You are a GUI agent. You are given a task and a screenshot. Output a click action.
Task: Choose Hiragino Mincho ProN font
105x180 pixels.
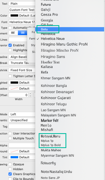[60, 50]
